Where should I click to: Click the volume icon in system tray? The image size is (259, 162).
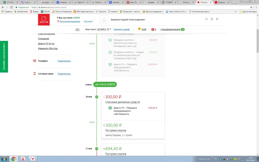228,159
